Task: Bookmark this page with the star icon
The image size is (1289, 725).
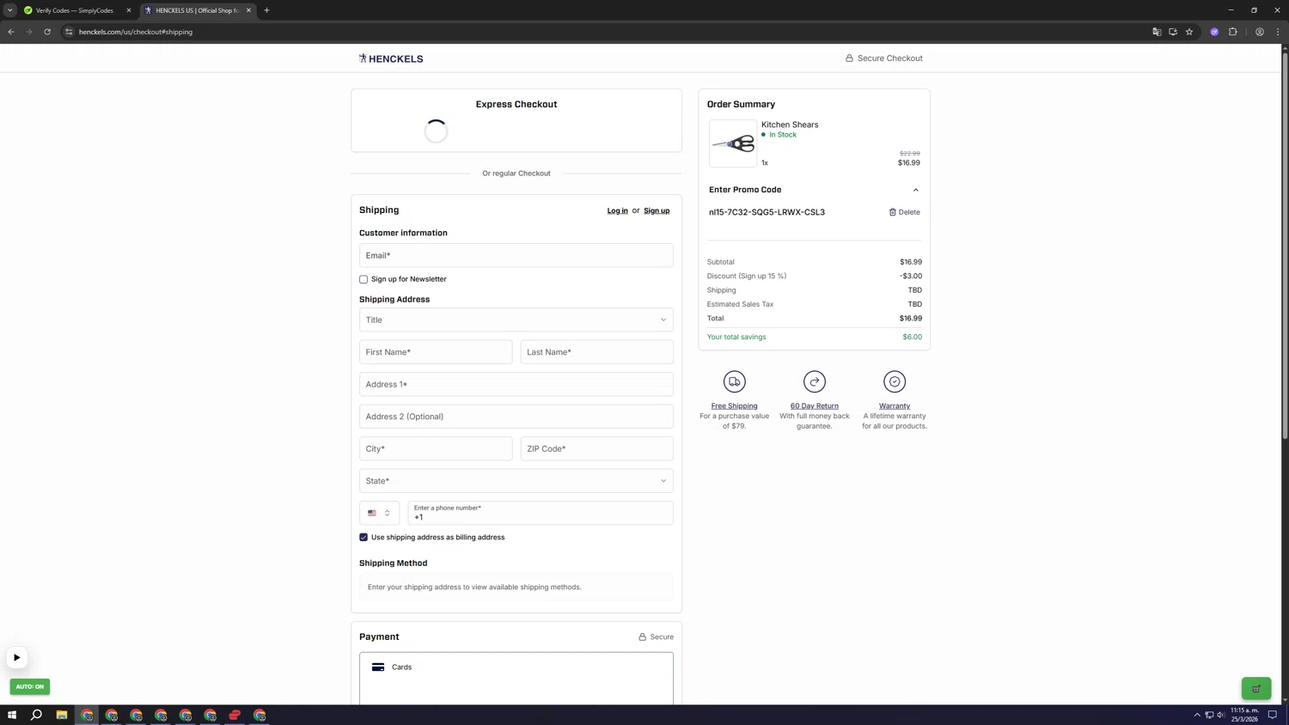Action: tap(1189, 32)
